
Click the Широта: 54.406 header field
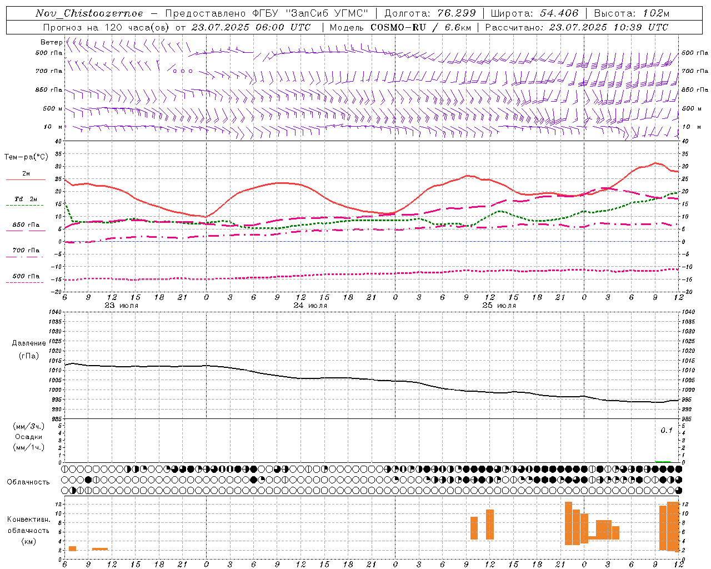[x=534, y=13]
